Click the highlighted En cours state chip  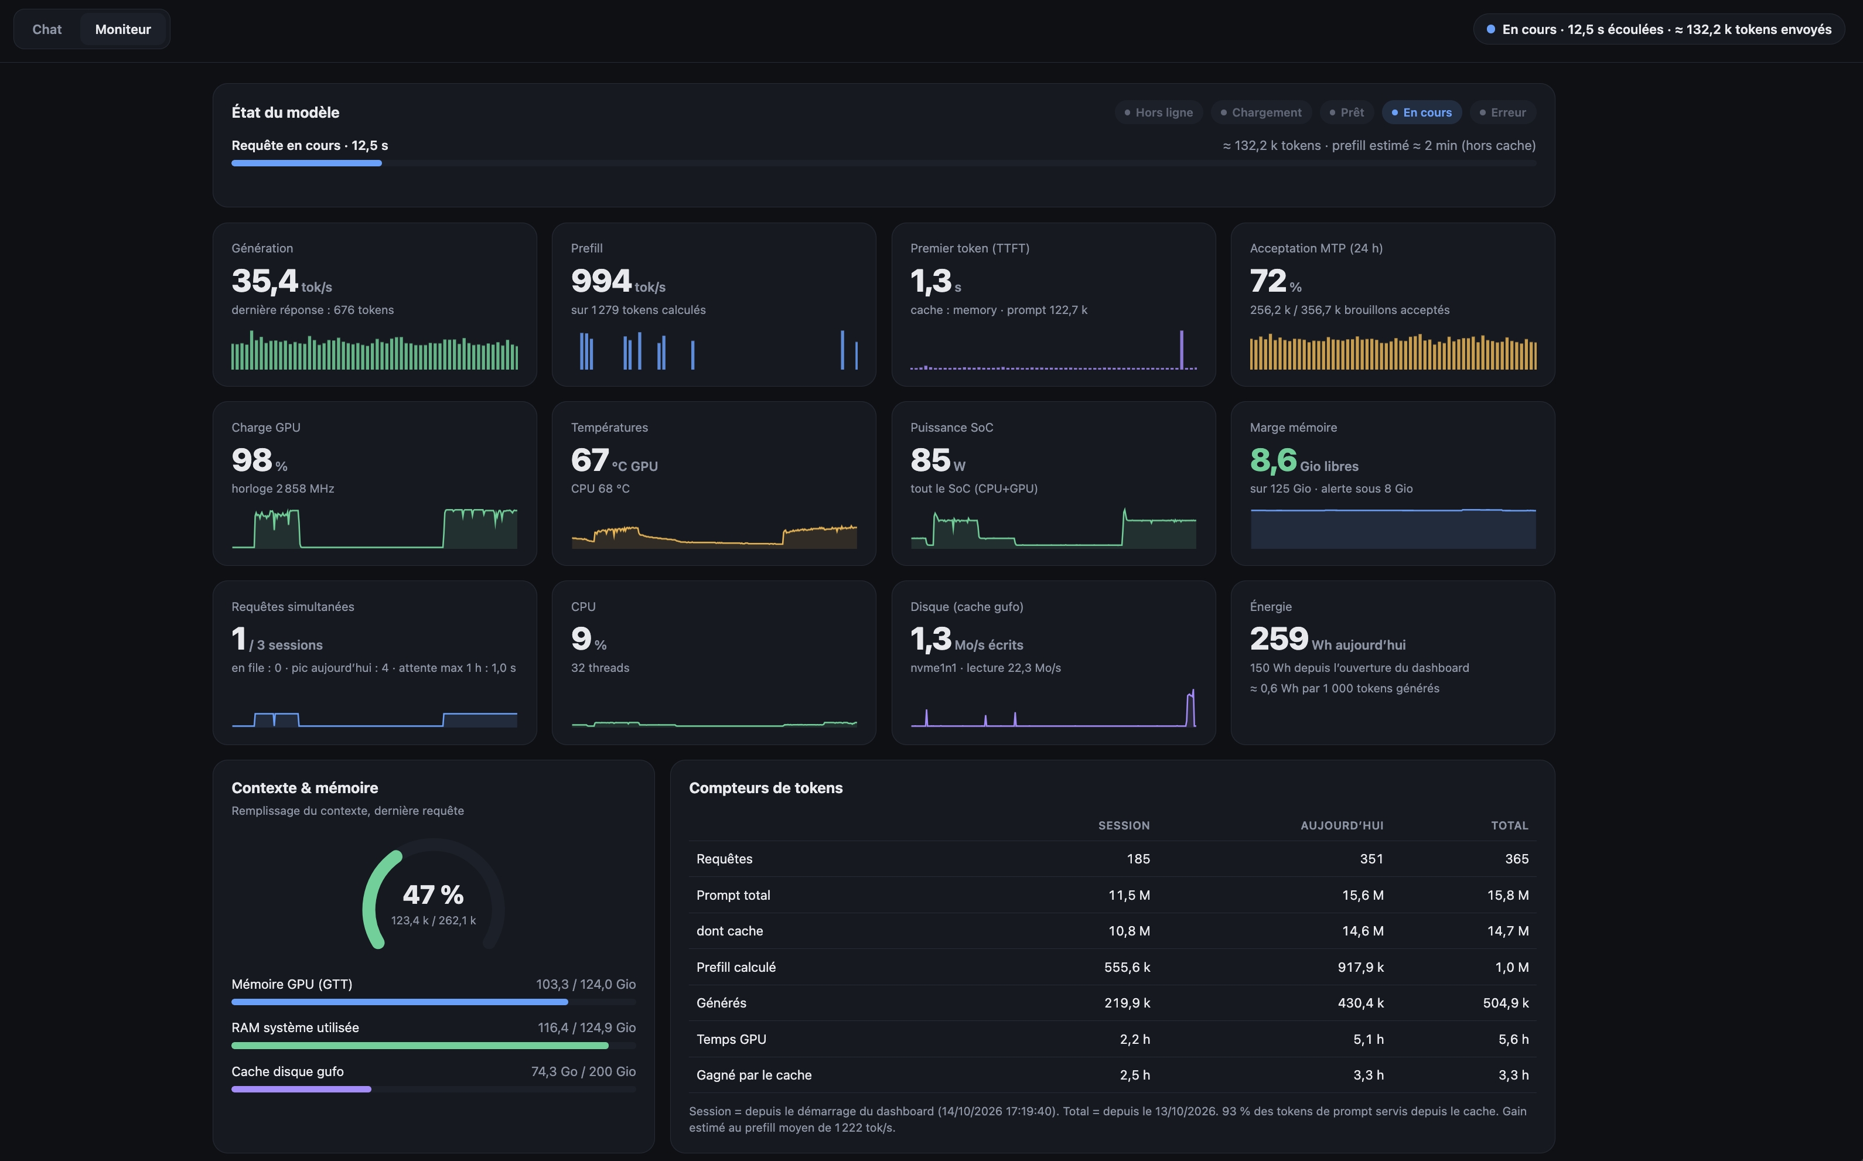(x=1421, y=112)
